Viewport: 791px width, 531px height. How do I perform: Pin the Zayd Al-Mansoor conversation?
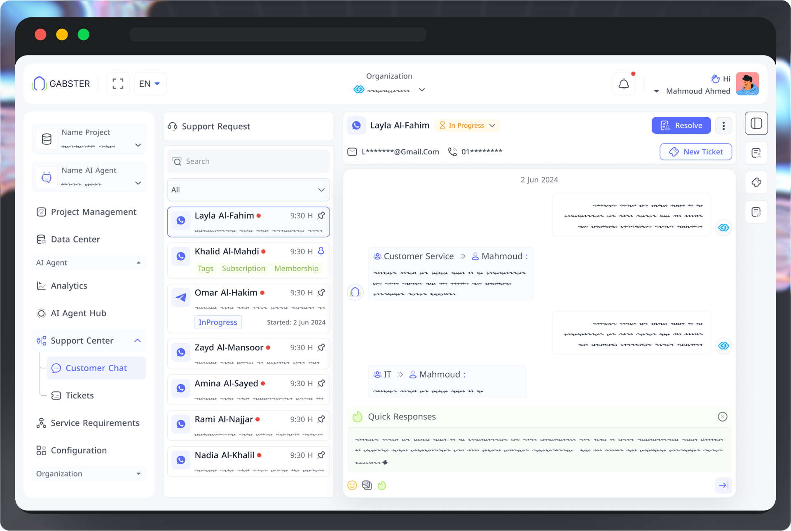[321, 347]
